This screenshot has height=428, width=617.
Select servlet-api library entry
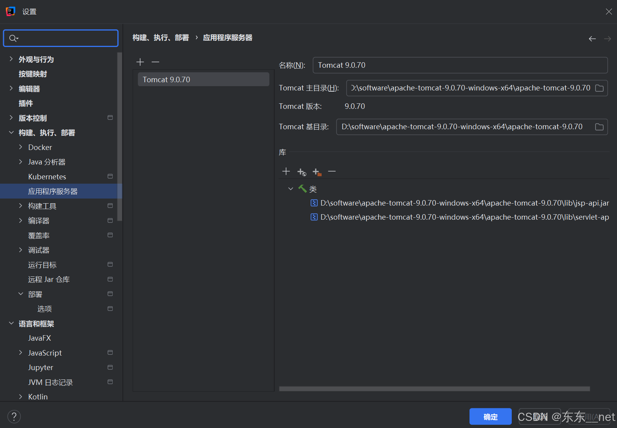(459, 217)
